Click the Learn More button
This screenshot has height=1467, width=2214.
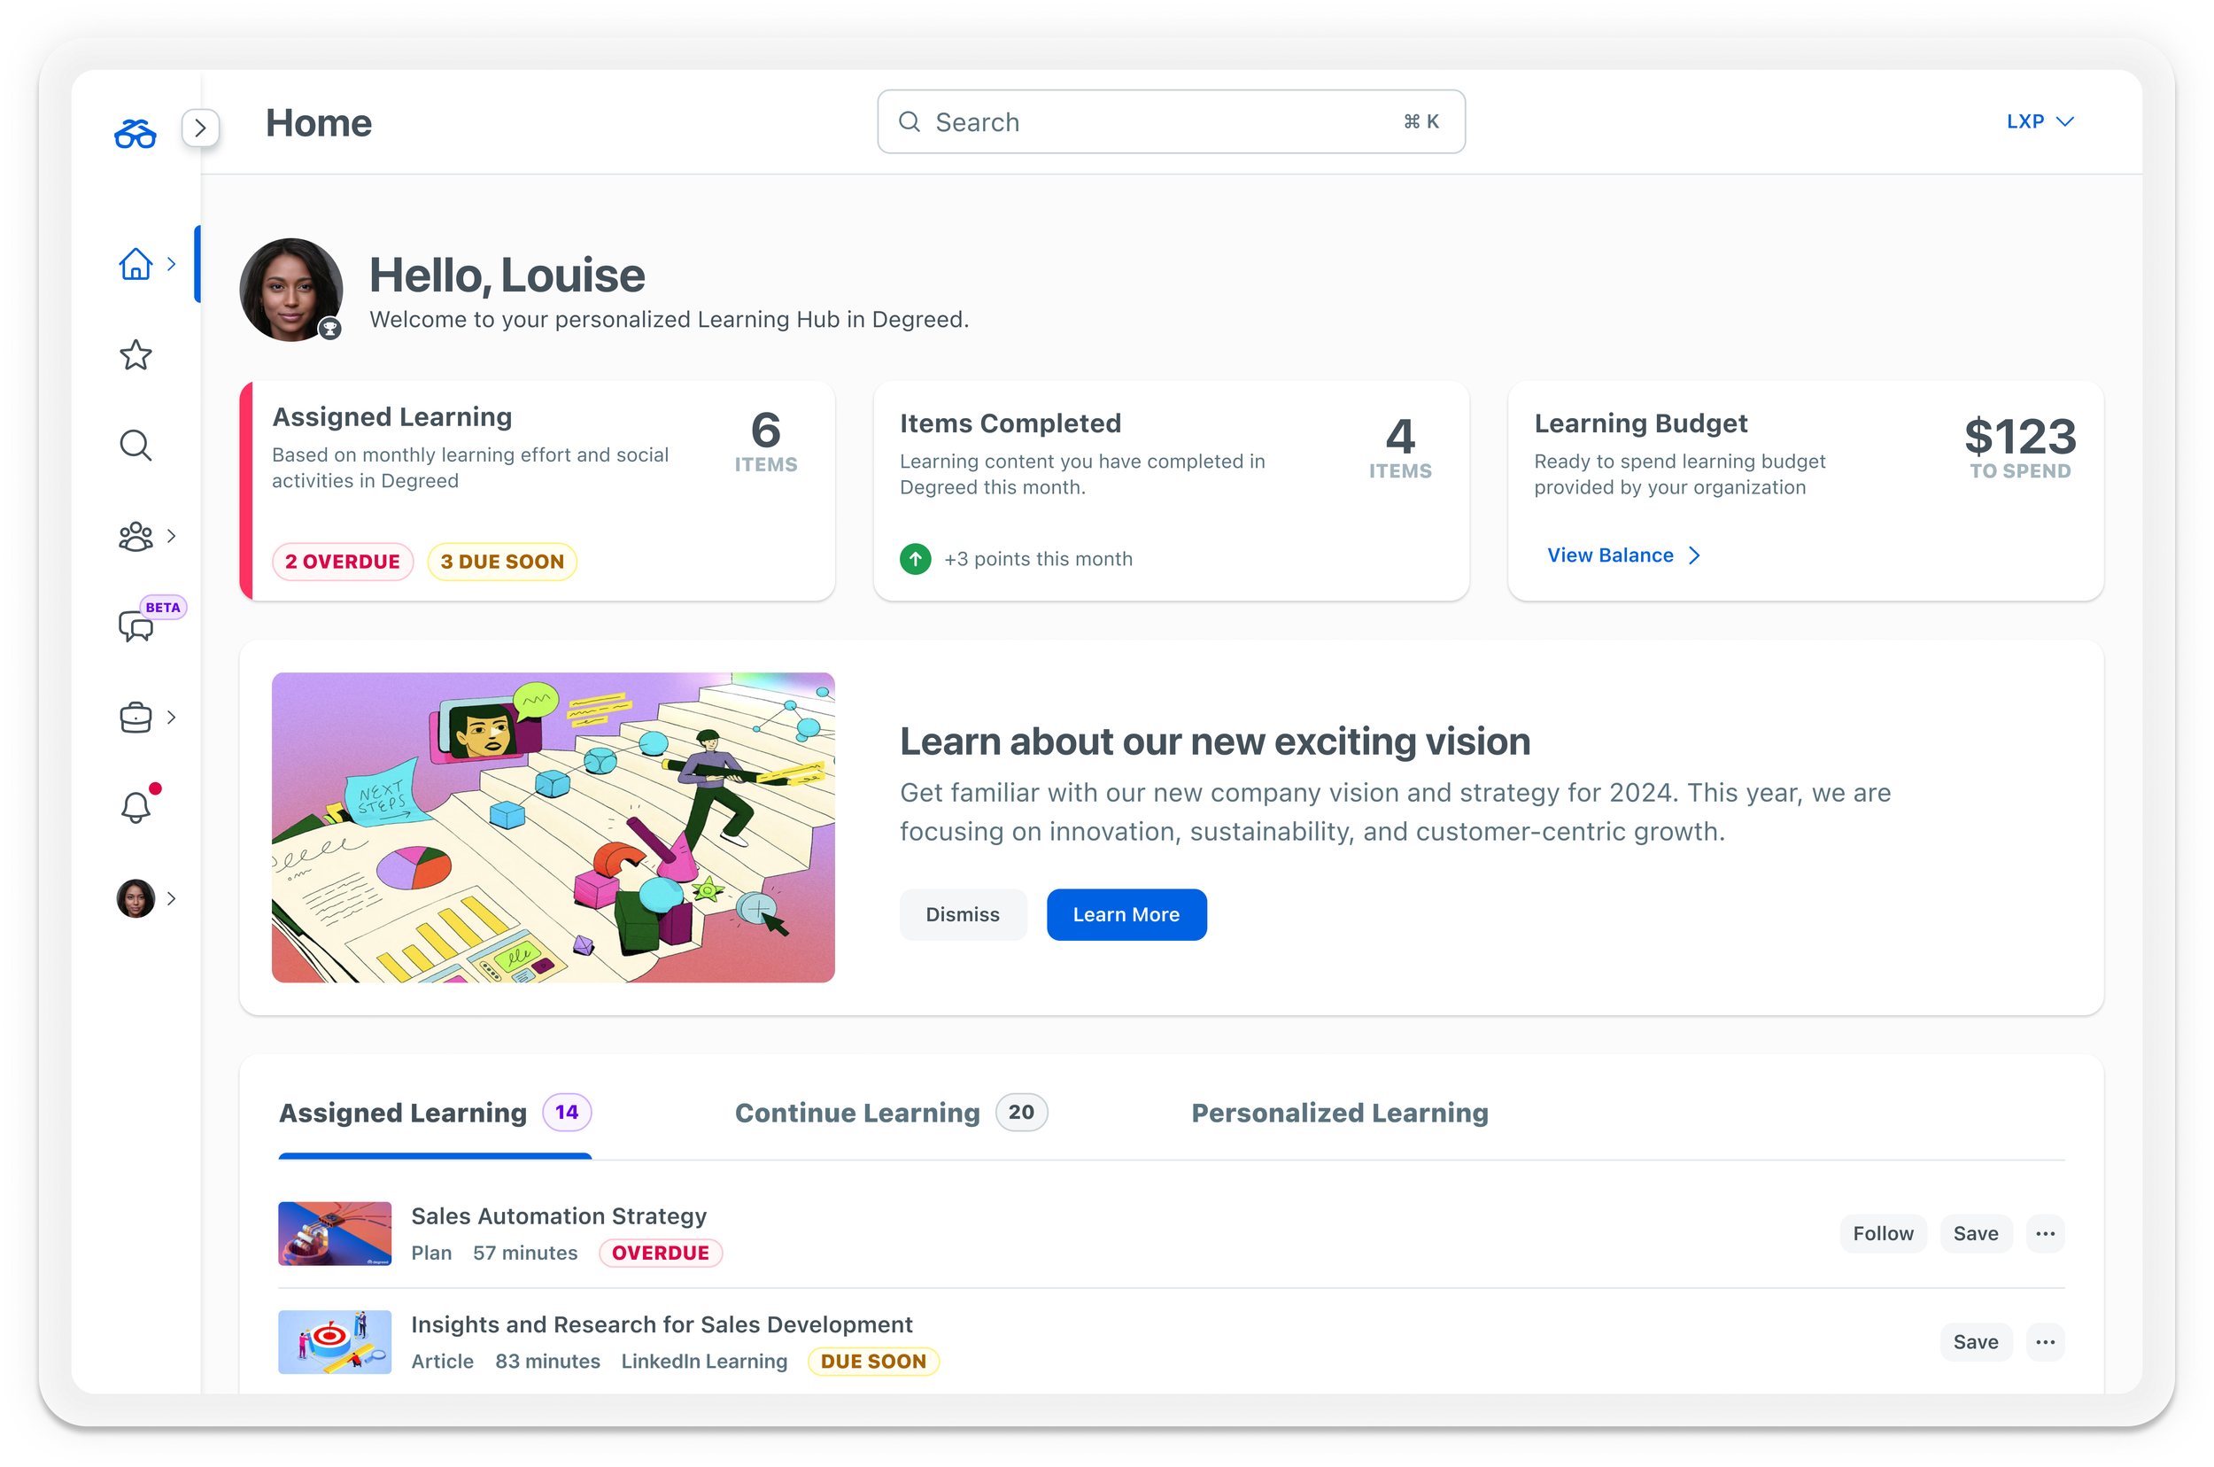[1126, 914]
